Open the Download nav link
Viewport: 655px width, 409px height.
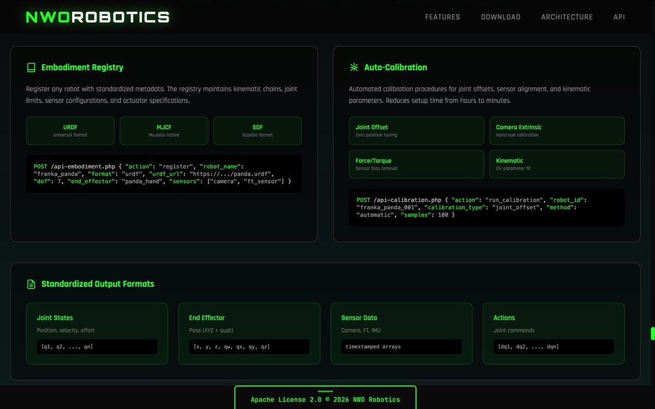click(501, 17)
